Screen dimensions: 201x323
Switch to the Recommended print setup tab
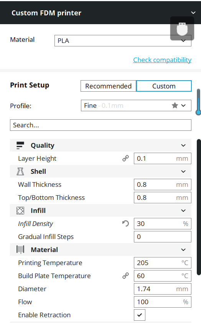pos(108,86)
